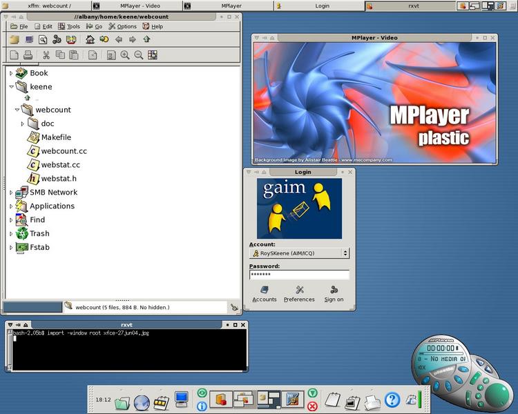Viewport: 518px width, 414px height.
Task: Click the red X exit icon in panel
Action: click(x=312, y=406)
